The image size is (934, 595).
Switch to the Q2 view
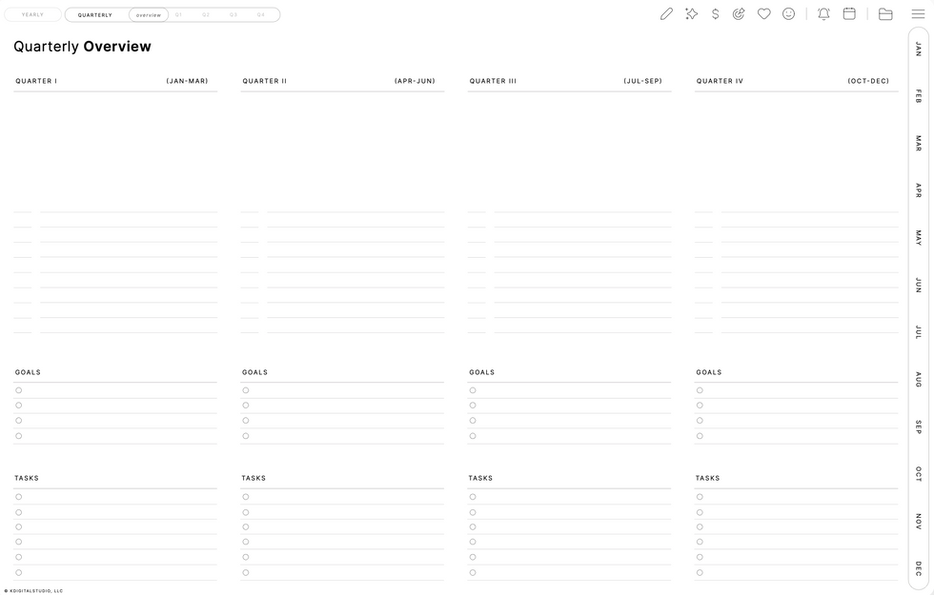tap(206, 14)
